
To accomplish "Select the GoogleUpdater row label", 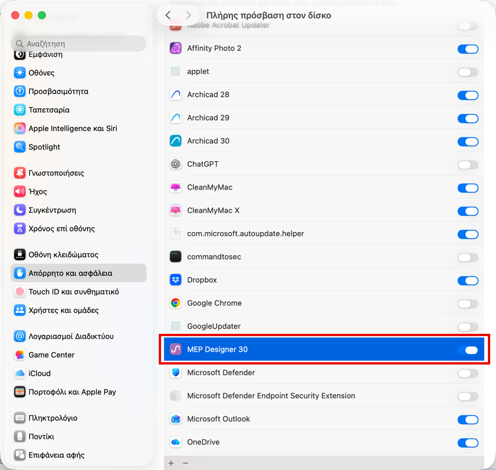I will pyautogui.click(x=214, y=326).
